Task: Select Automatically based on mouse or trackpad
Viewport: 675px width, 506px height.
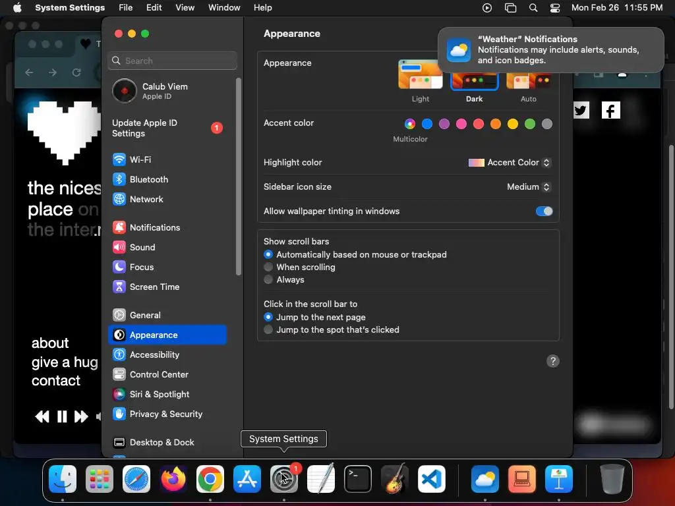Action: point(268,255)
